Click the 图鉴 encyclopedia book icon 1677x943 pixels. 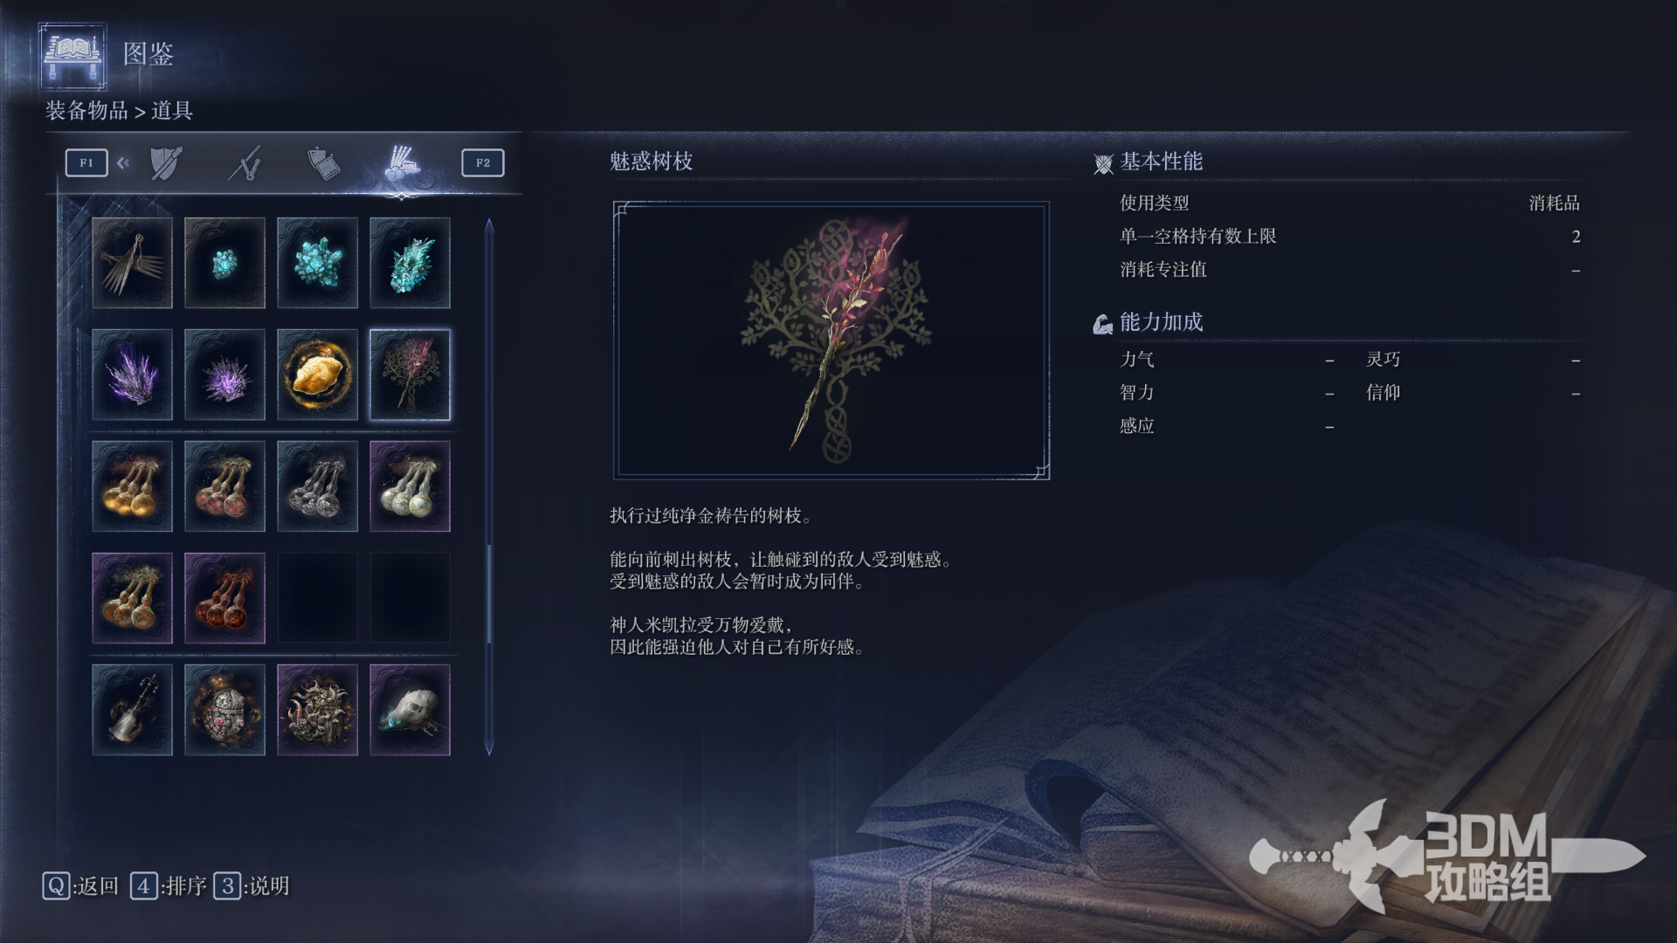72,56
